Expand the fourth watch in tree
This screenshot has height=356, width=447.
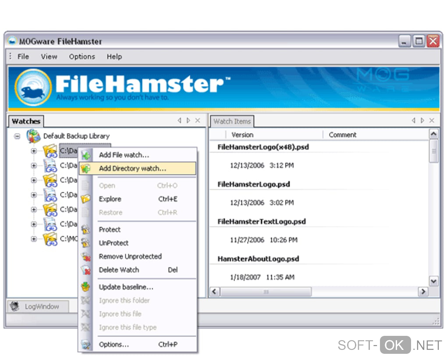pos(34,195)
